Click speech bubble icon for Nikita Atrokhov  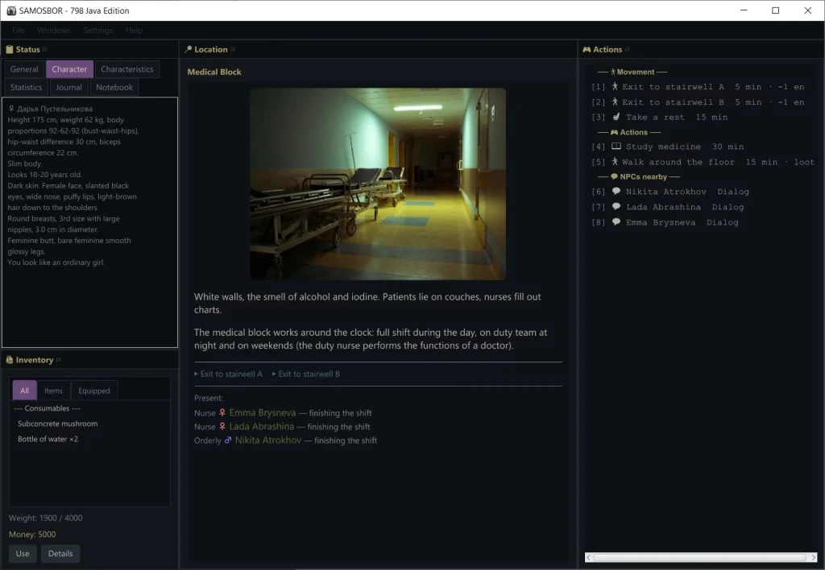click(616, 192)
